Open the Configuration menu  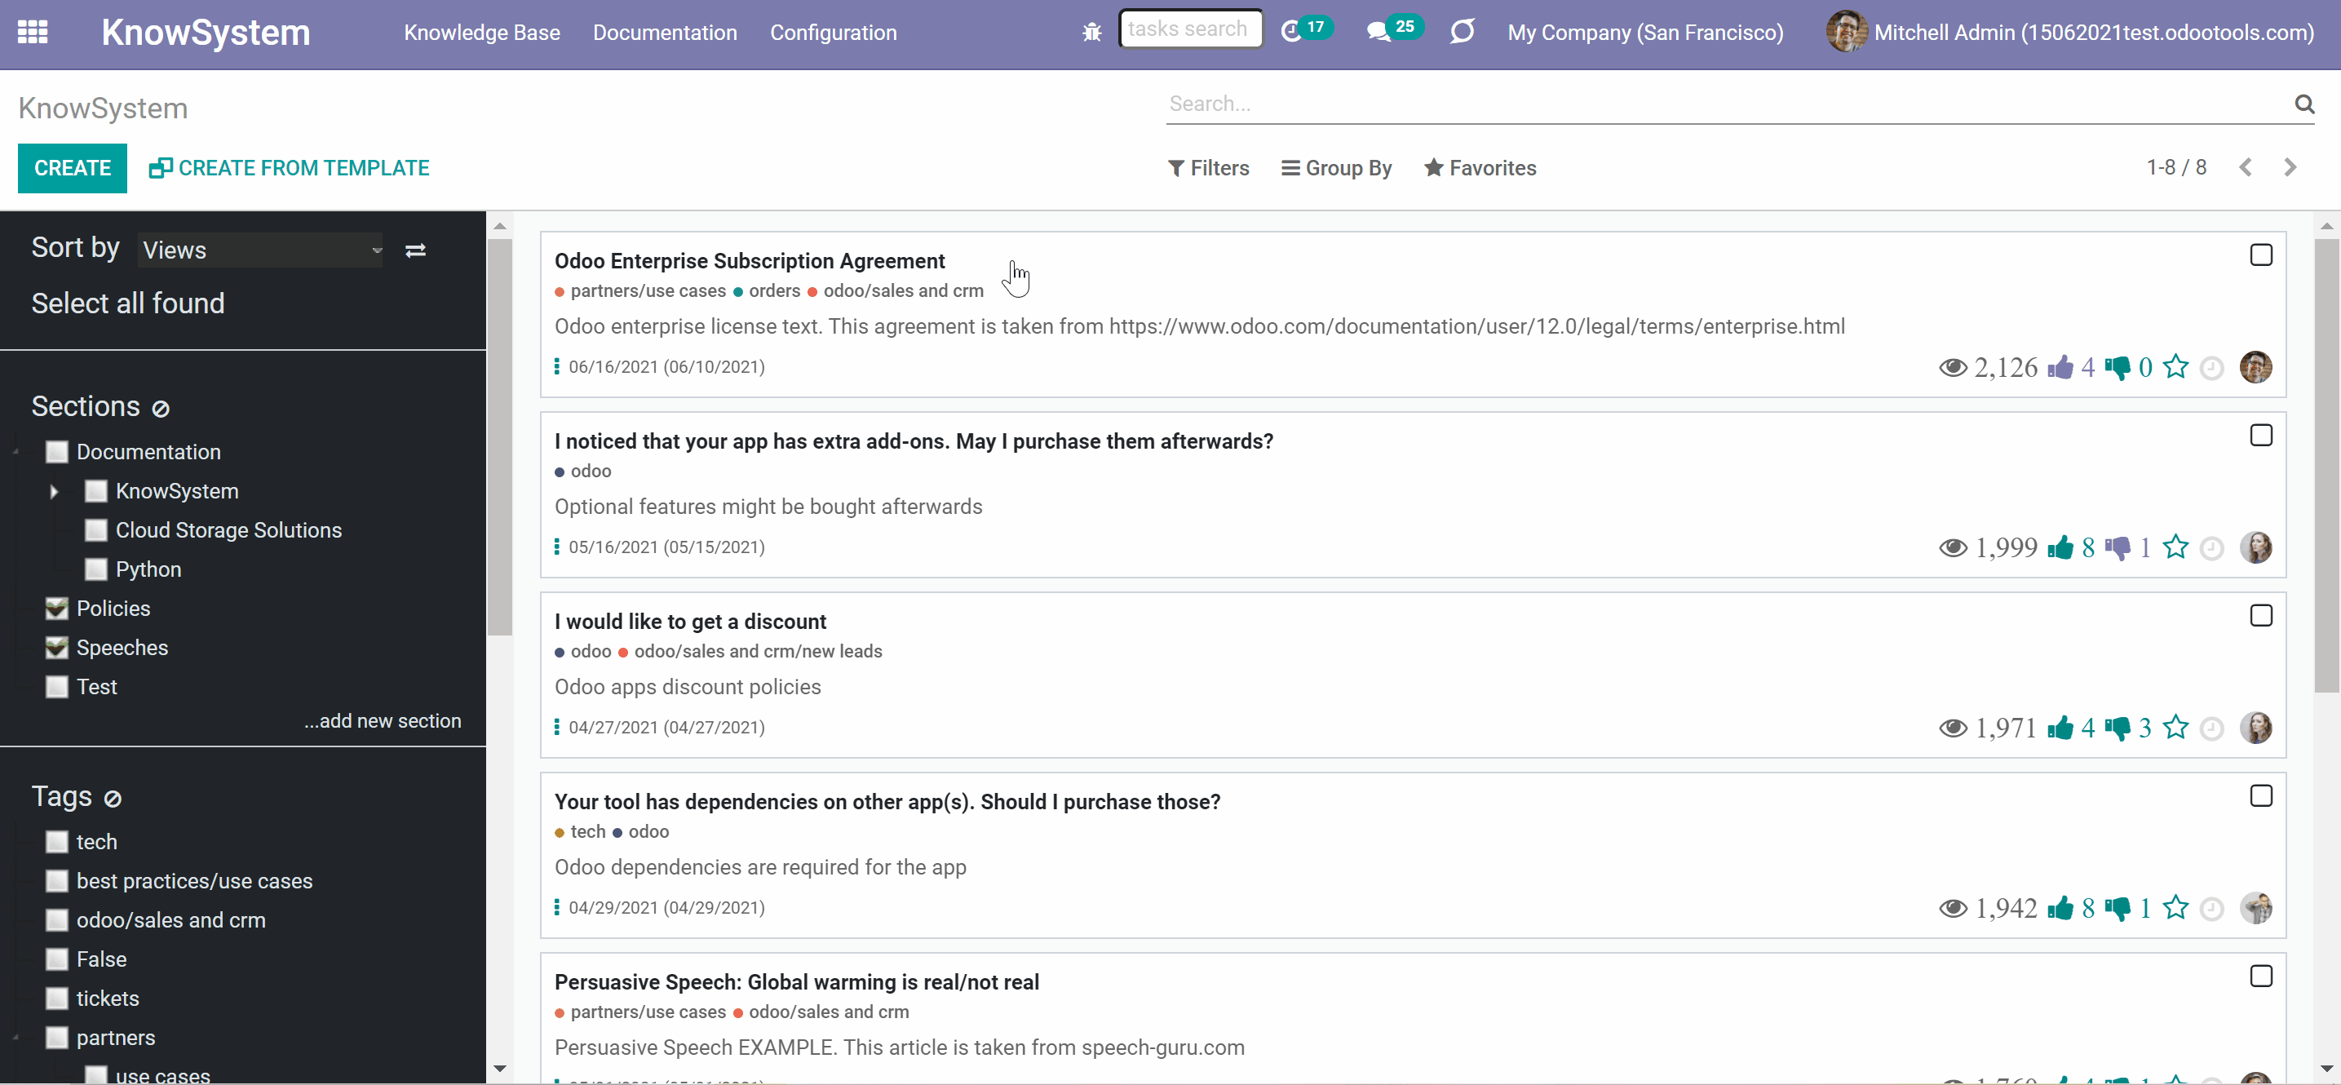coord(834,33)
